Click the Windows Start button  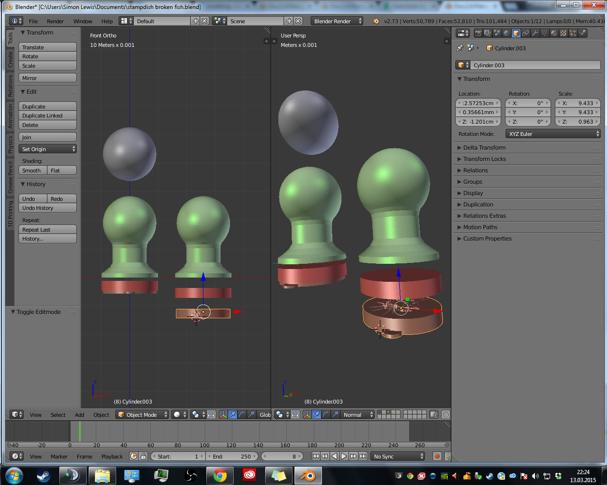[x=14, y=476]
